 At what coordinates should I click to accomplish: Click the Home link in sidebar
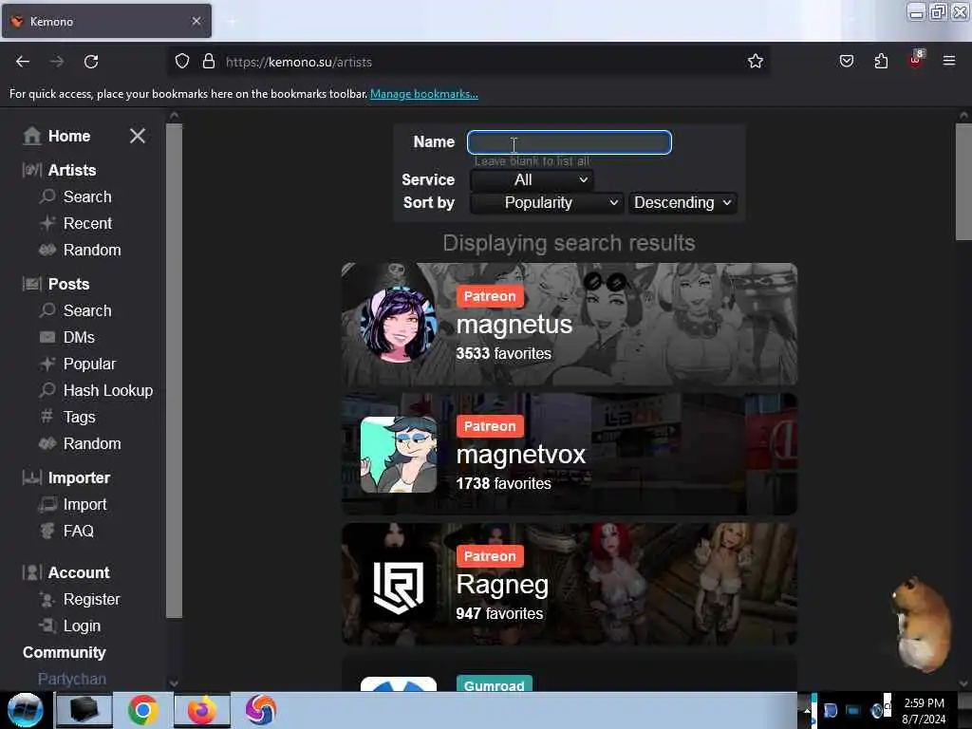[x=69, y=136]
